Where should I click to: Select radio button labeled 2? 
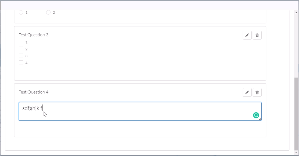[x=48, y=12]
